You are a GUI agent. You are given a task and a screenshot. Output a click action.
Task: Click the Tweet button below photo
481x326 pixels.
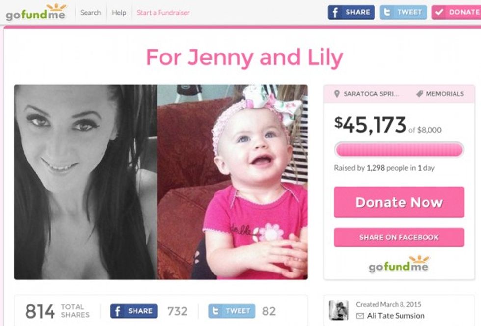click(x=232, y=311)
